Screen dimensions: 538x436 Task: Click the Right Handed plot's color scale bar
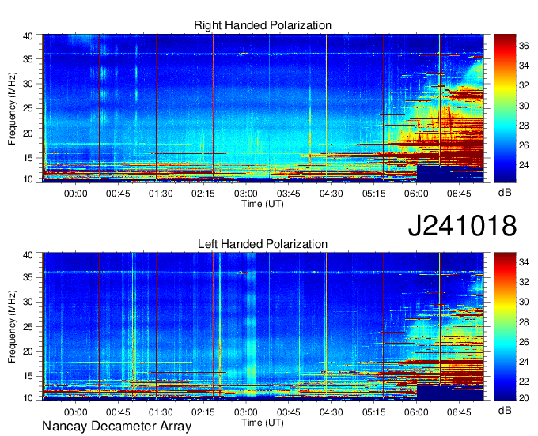505,108
